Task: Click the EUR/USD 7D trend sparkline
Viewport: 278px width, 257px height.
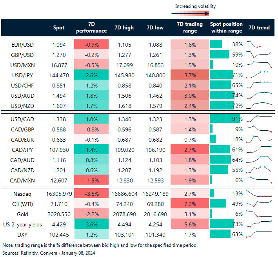Action: 259,44
